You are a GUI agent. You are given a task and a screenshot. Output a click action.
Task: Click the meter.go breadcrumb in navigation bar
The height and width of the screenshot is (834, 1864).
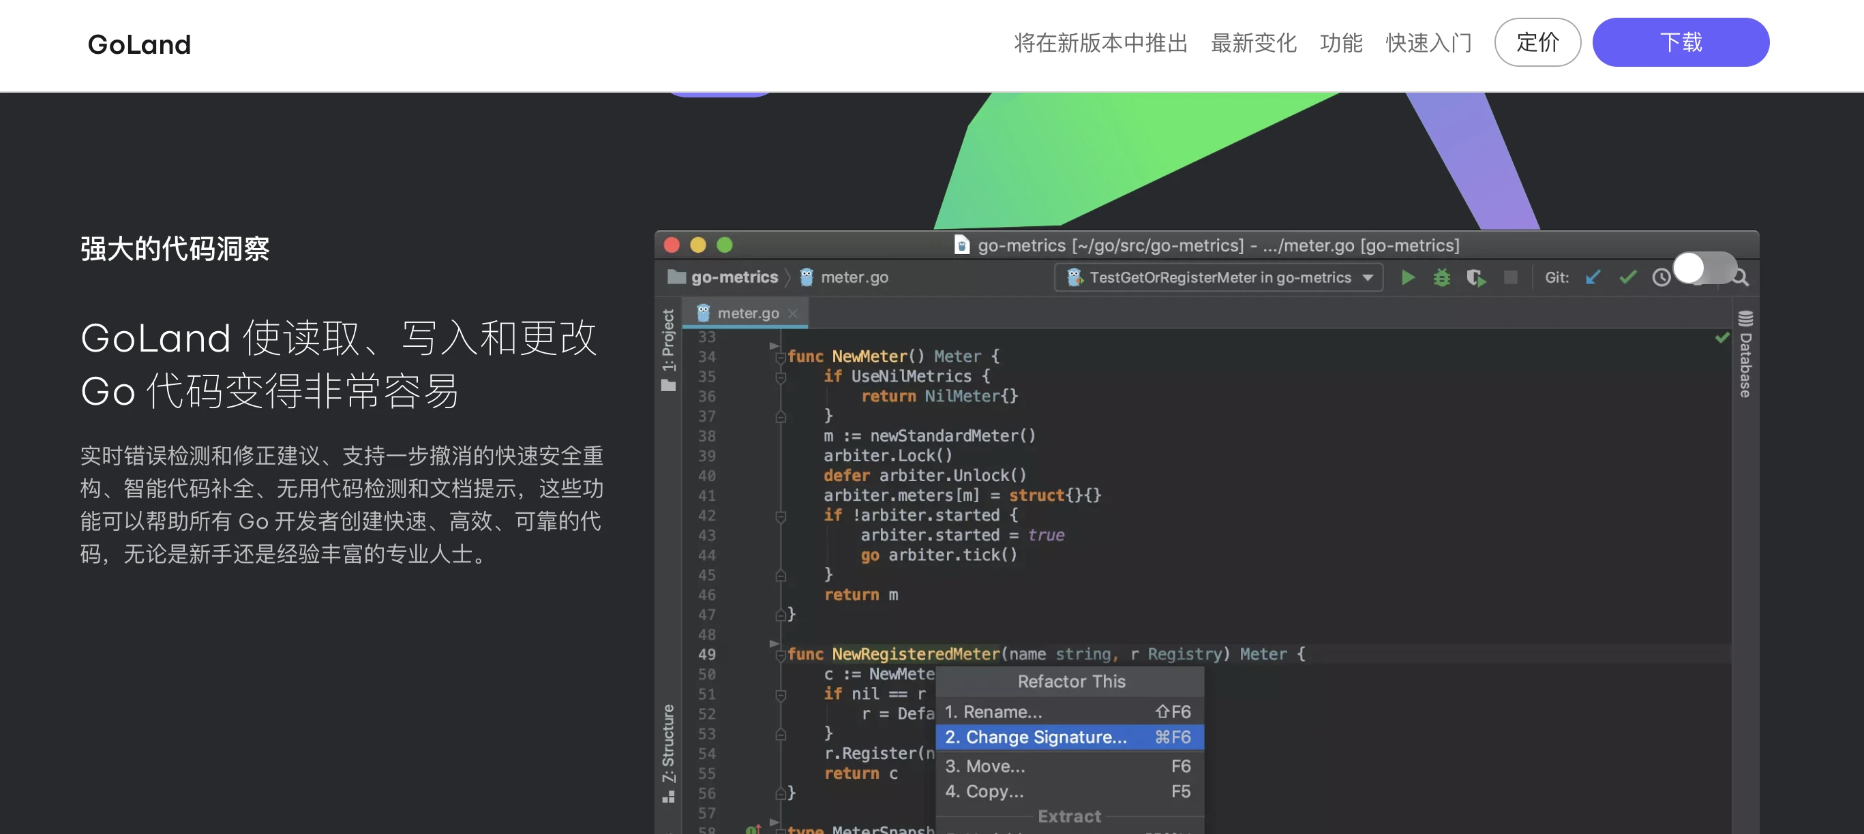pyautogui.click(x=844, y=277)
